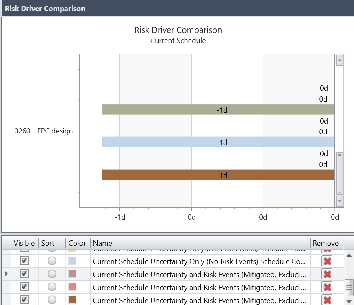354x305 pixels.
Task: Click the current row indicator arrow
Action: point(6,274)
